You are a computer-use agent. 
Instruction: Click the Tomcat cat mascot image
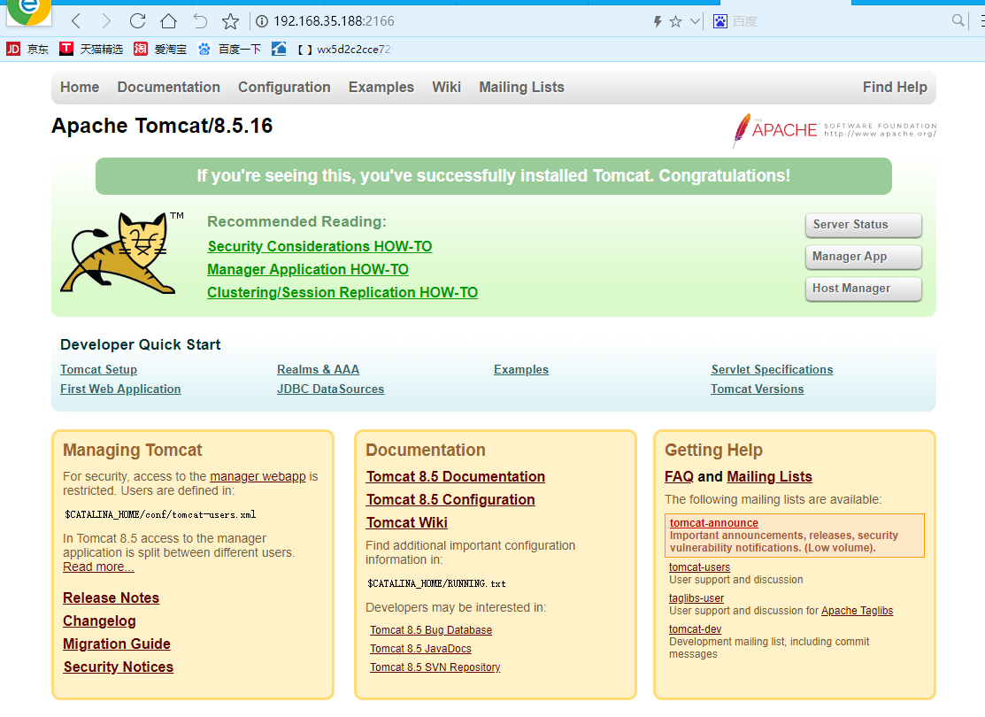coord(122,253)
